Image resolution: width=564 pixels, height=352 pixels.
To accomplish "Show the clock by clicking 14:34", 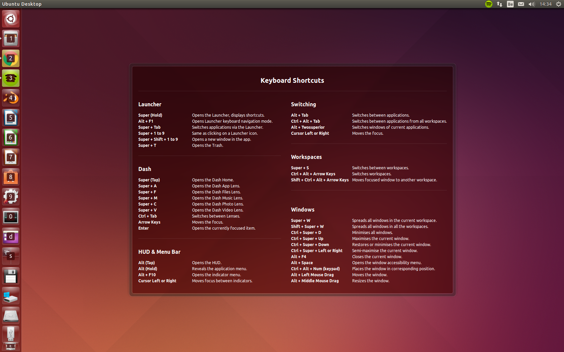I will click(546, 4).
